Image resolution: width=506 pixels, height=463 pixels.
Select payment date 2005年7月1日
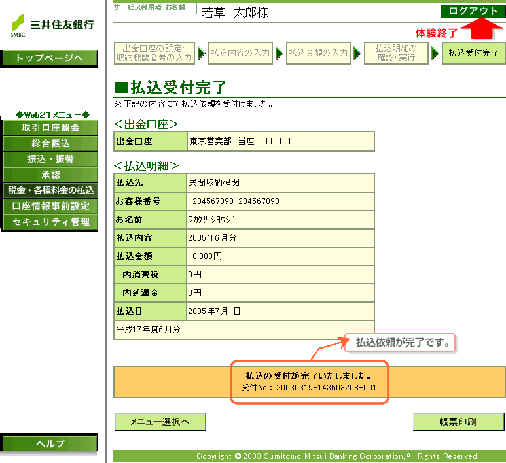click(x=214, y=311)
